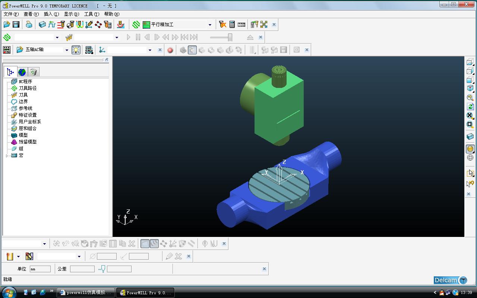Screen dimensions: 477x298
Task: Adjust the simulation speed slider
Action: coord(230,37)
